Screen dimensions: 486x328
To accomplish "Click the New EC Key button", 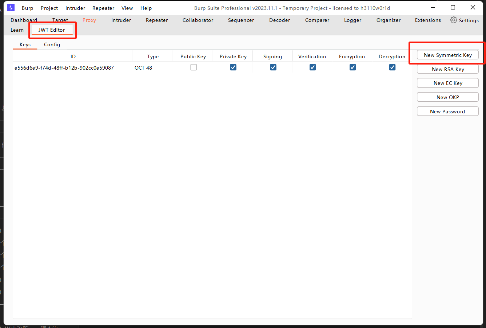I will coord(448,83).
